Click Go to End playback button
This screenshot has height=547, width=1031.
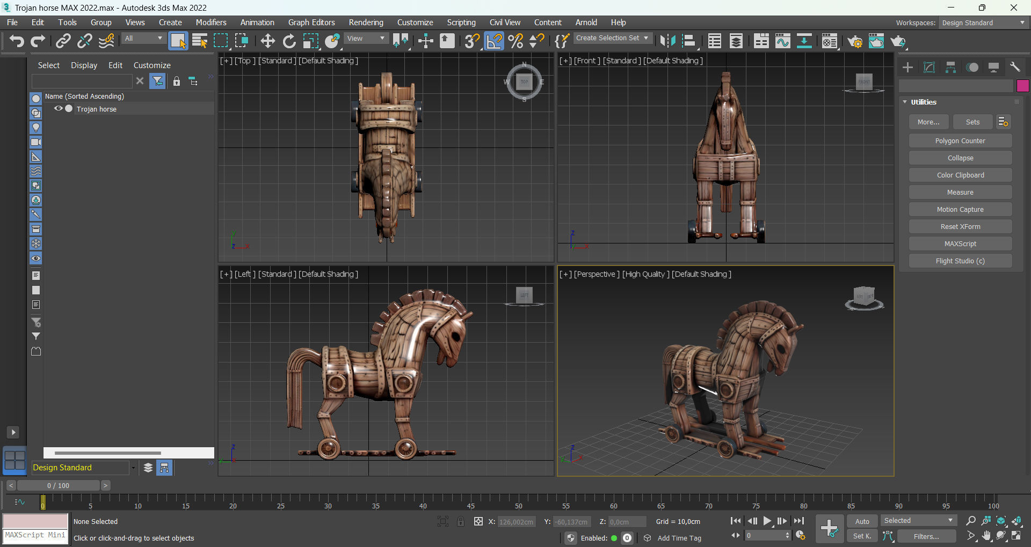[x=799, y=521]
